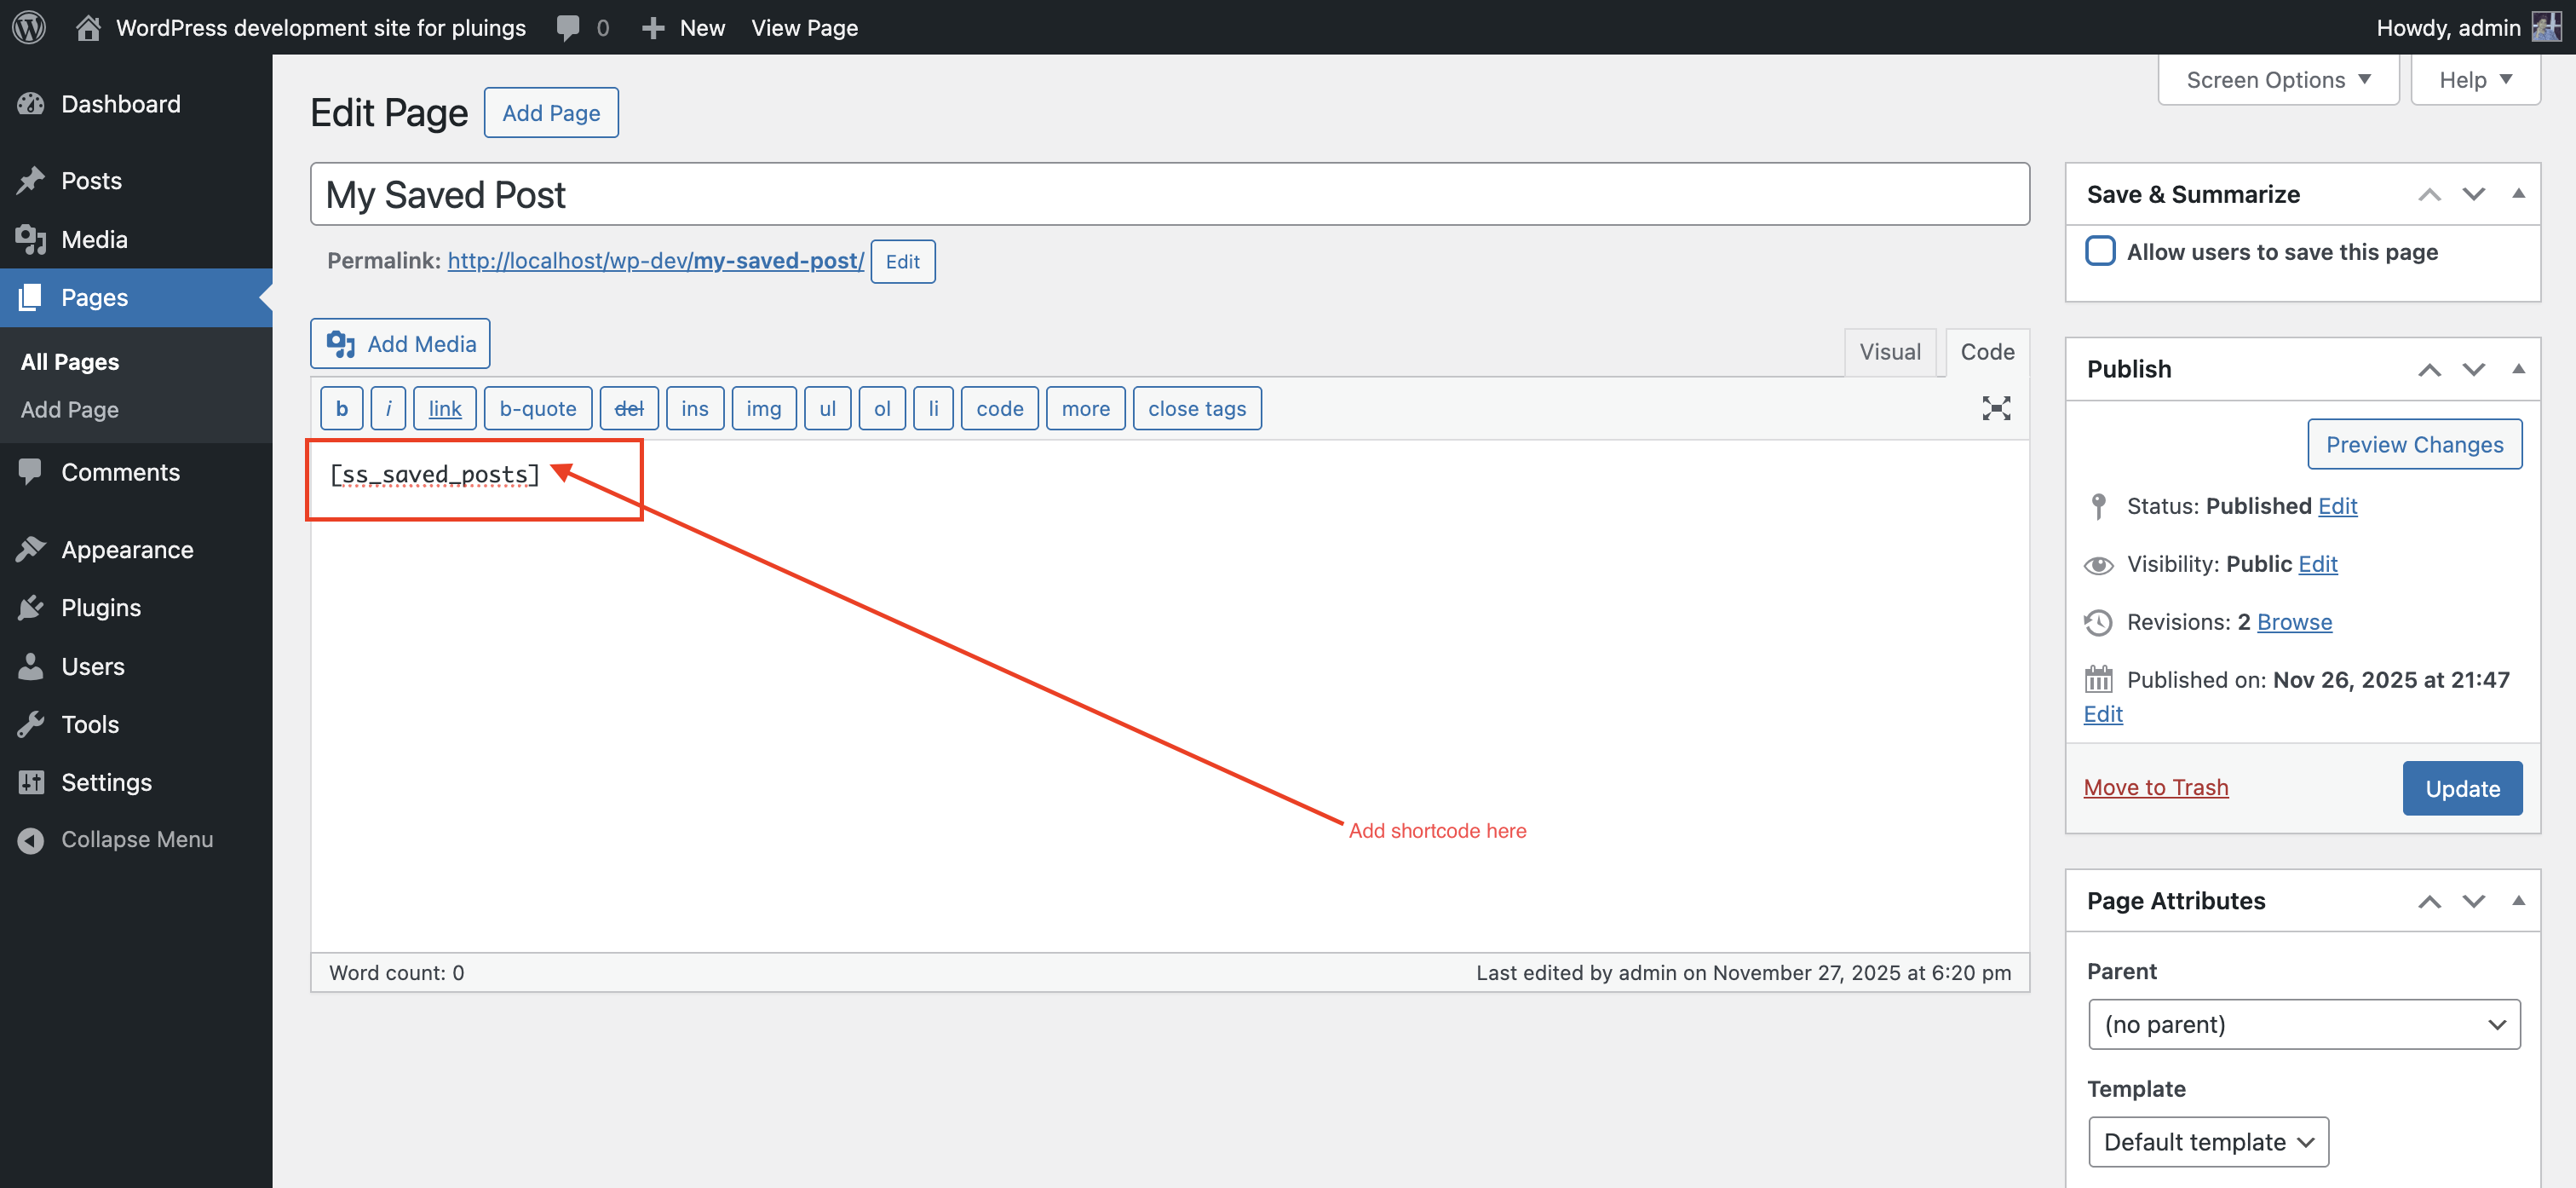The width and height of the screenshot is (2576, 1188).
Task: Open Comments from the sidebar
Action: click(x=120, y=471)
